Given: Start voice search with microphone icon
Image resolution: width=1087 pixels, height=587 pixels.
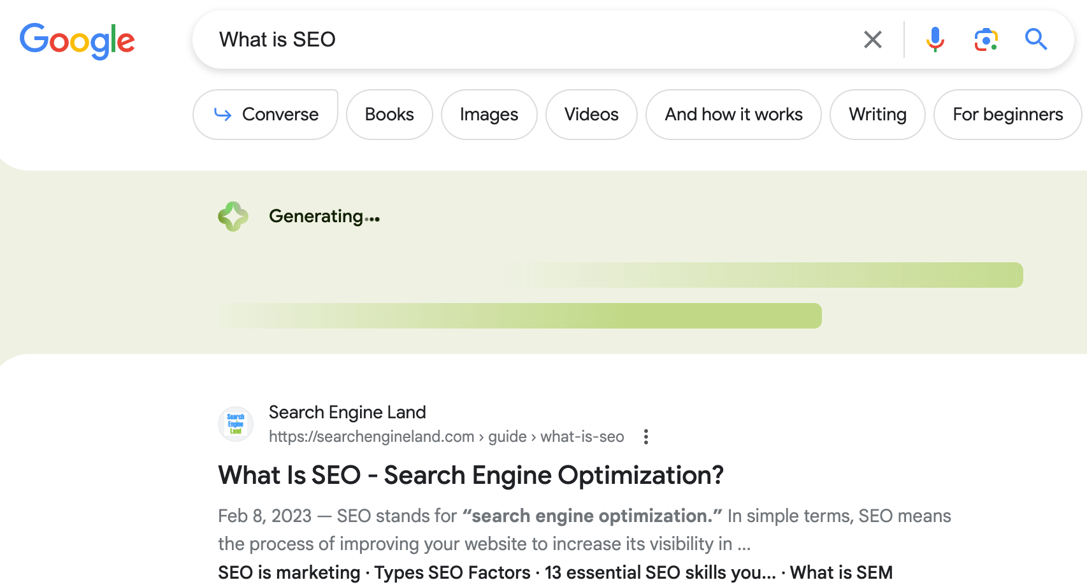Looking at the screenshot, I should pyautogui.click(x=935, y=39).
